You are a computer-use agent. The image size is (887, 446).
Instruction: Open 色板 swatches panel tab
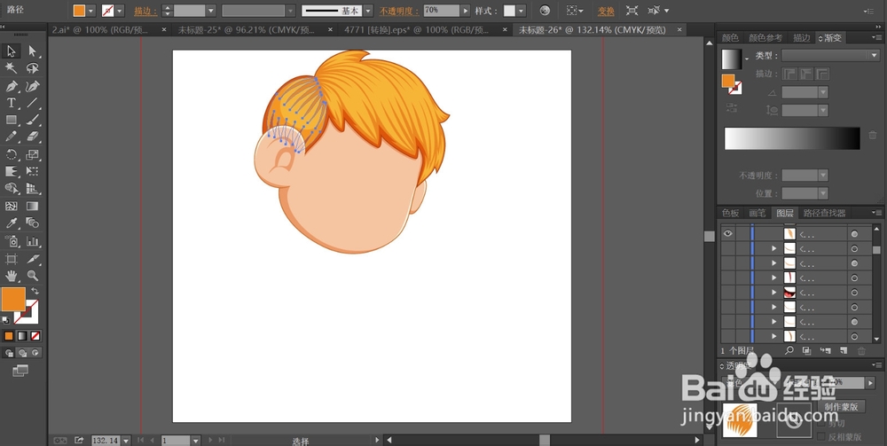coord(730,213)
